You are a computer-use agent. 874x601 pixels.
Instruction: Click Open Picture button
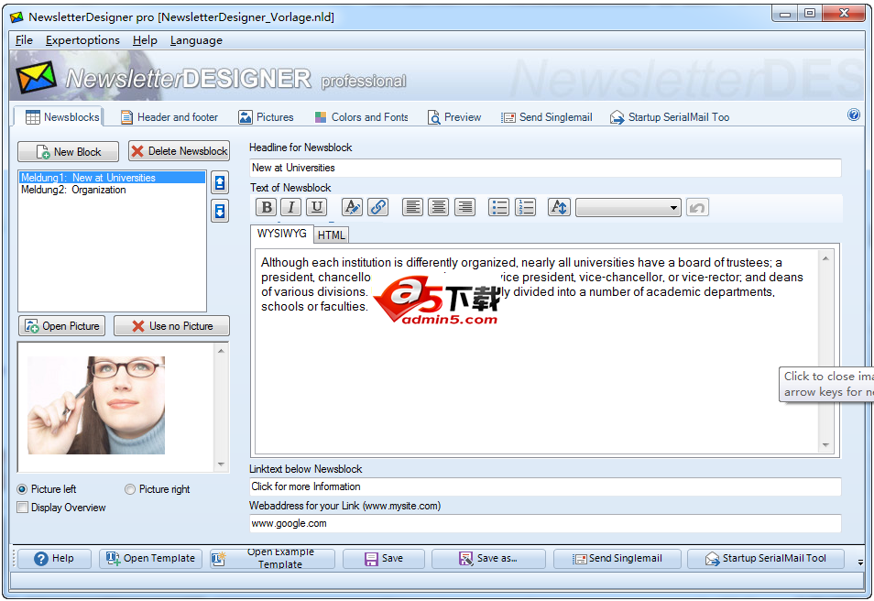point(62,326)
